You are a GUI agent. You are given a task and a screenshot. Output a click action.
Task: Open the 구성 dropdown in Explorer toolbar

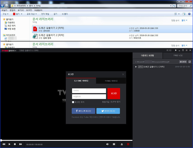pyautogui.click(x=6, y=14)
